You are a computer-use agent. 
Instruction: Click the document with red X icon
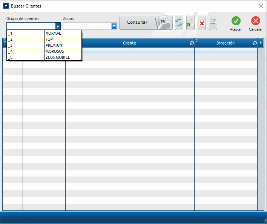click(x=202, y=23)
